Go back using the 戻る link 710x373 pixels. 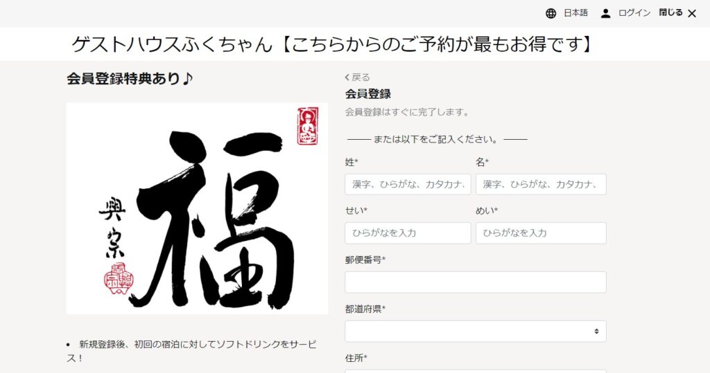click(x=361, y=78)
